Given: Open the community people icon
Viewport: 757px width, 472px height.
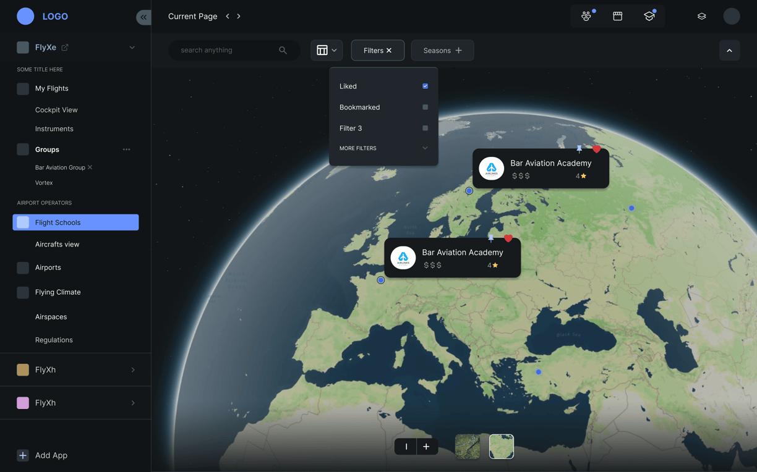Looking at the screenshot, I should click(x=586, y=16).
